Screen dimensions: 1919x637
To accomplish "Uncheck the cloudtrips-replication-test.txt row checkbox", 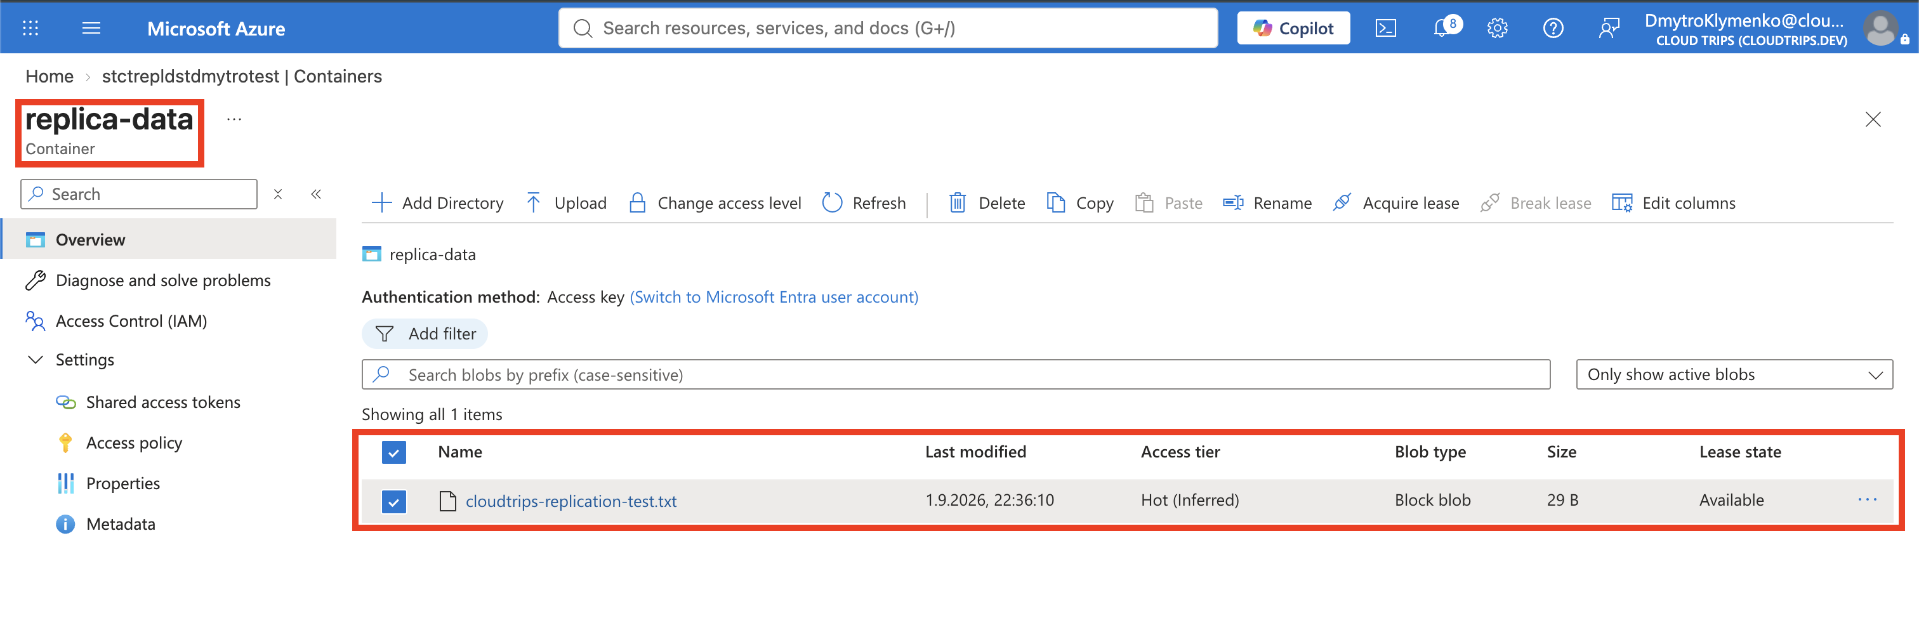I will pos(394,501).
